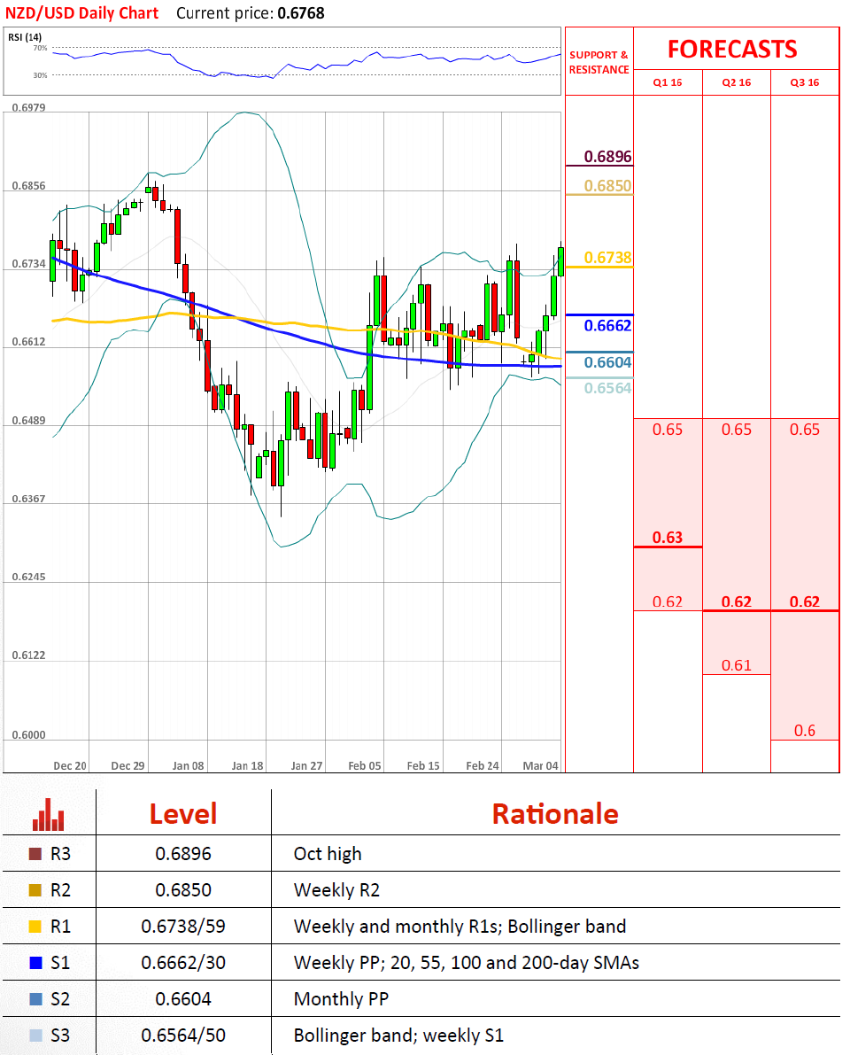Screen dimensions: 850x1055
Task: Click the FORECASTS heading
Action: point(732,49)
